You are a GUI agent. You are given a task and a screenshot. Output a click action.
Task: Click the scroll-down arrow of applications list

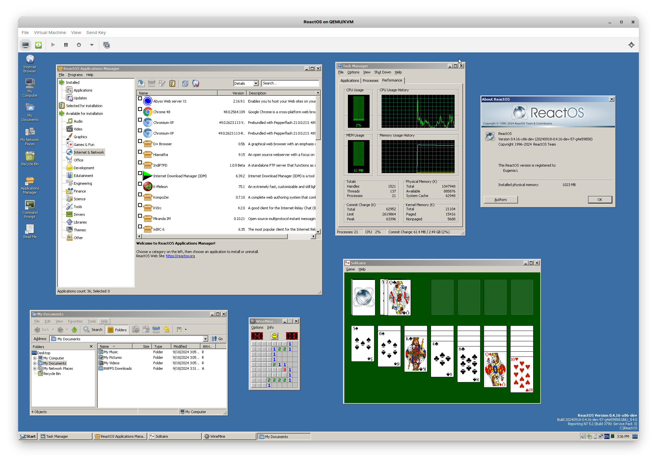pyautogui.click(x=318, y=231)
